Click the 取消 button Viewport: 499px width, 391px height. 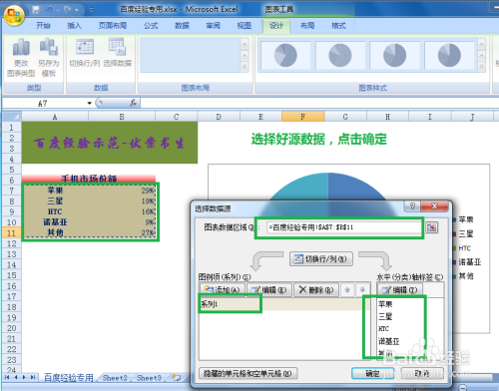click(422, 374)
